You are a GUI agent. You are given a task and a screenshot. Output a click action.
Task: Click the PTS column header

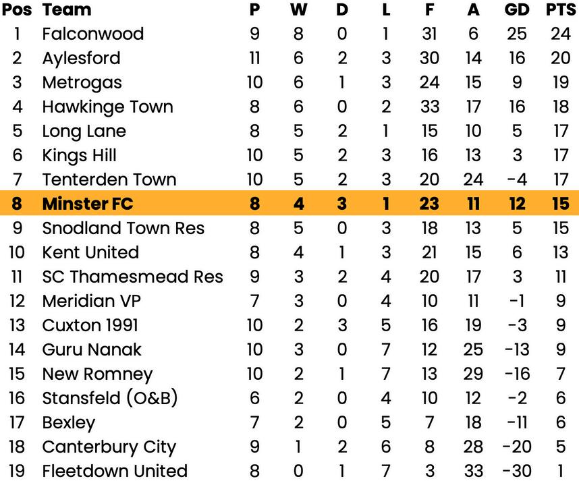tap(561, 9)
